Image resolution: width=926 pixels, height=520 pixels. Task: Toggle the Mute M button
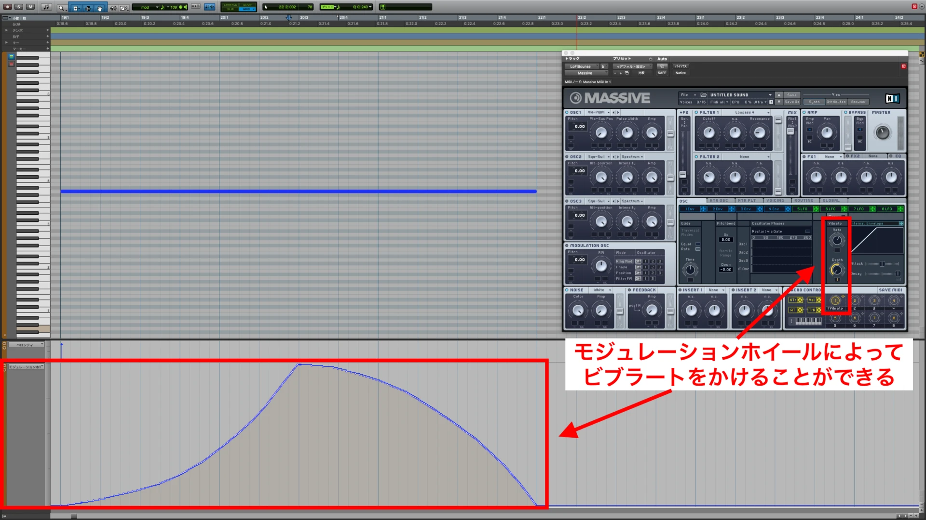30,7
